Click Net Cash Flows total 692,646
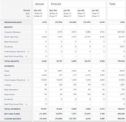 tap(121, 114)
